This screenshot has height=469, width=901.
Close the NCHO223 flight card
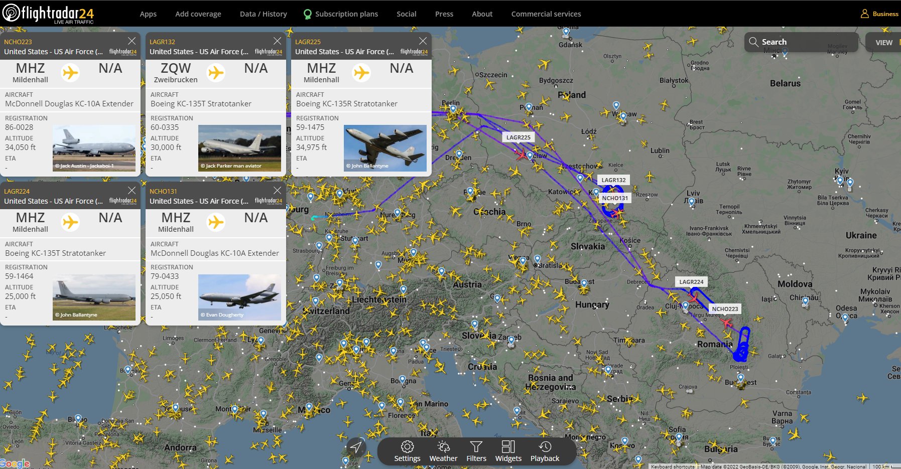click(x=132, y=41)
